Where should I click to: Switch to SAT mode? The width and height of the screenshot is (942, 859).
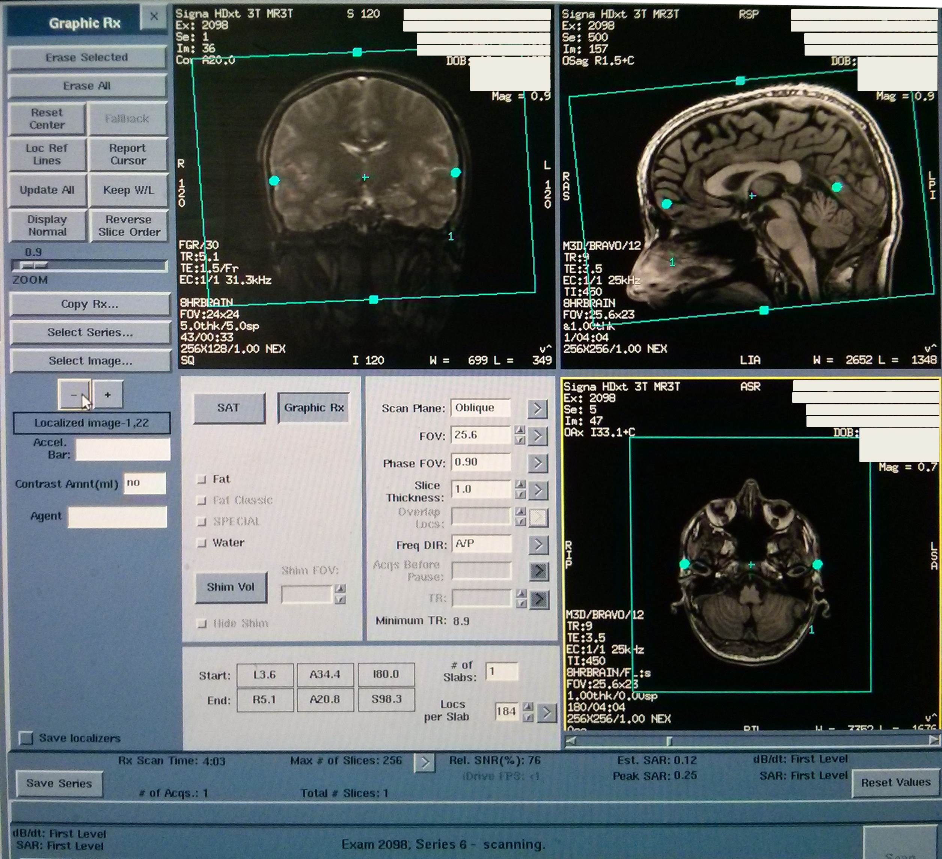[229, 408]
